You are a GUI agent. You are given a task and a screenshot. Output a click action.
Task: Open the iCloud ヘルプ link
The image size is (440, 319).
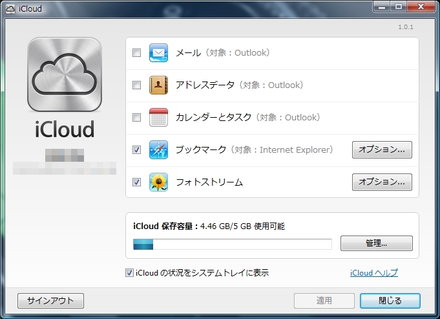coord(374,273)
